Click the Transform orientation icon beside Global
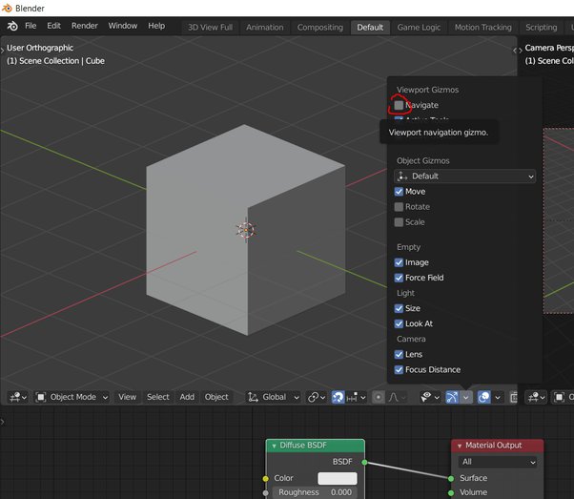Image resolution: width=574 pixels, height=499 pixels. coord(253,397)
